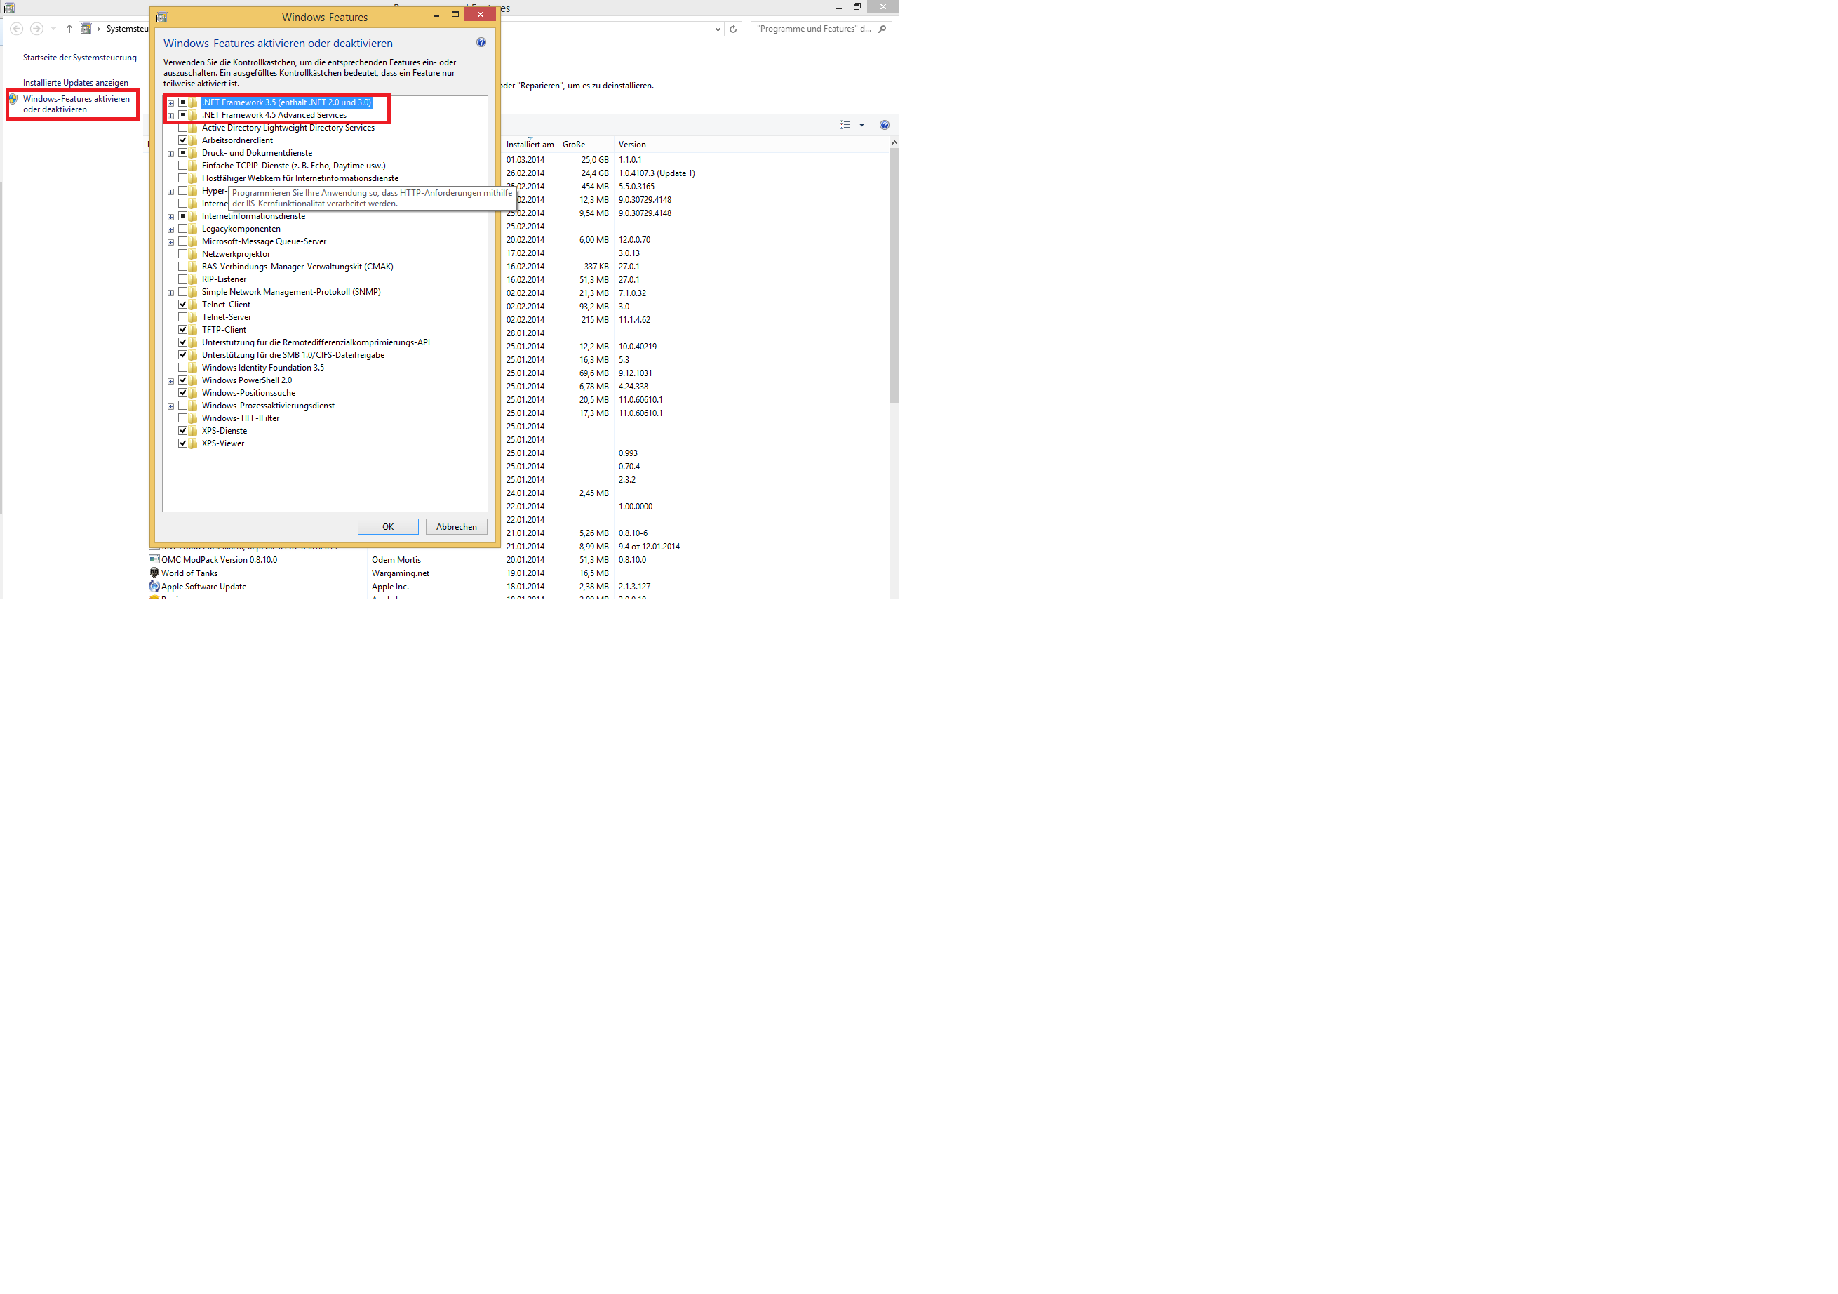Screen dimensions: 1838x1294
Task: Sort by the Größe column header
Action: [574, 145]
